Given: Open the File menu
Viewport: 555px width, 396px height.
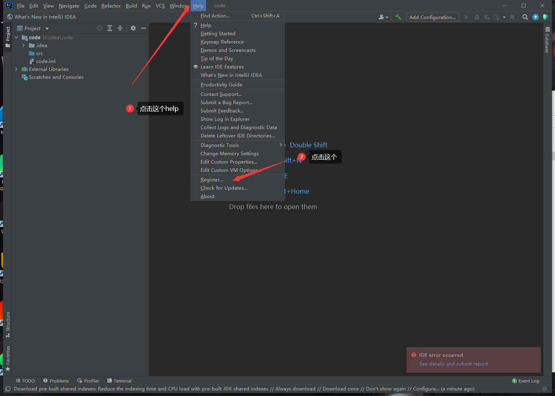Looking at the screenshot, I should [21, 6].
